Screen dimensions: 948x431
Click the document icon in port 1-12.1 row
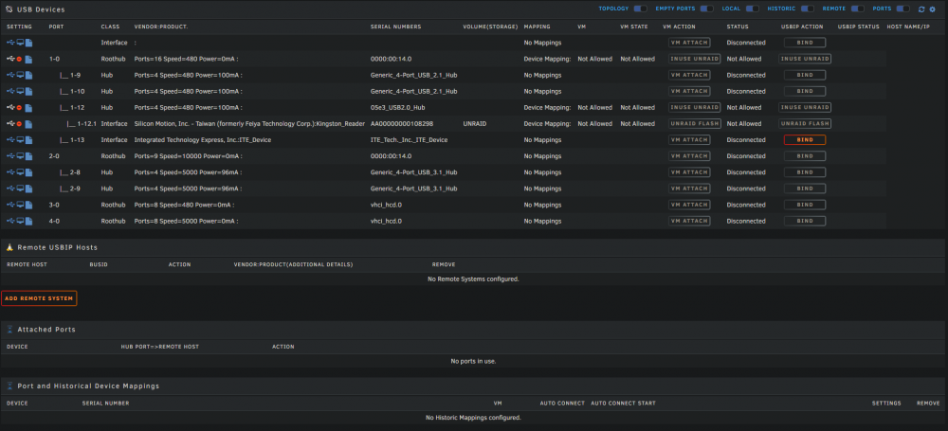[x=29, y=124]
